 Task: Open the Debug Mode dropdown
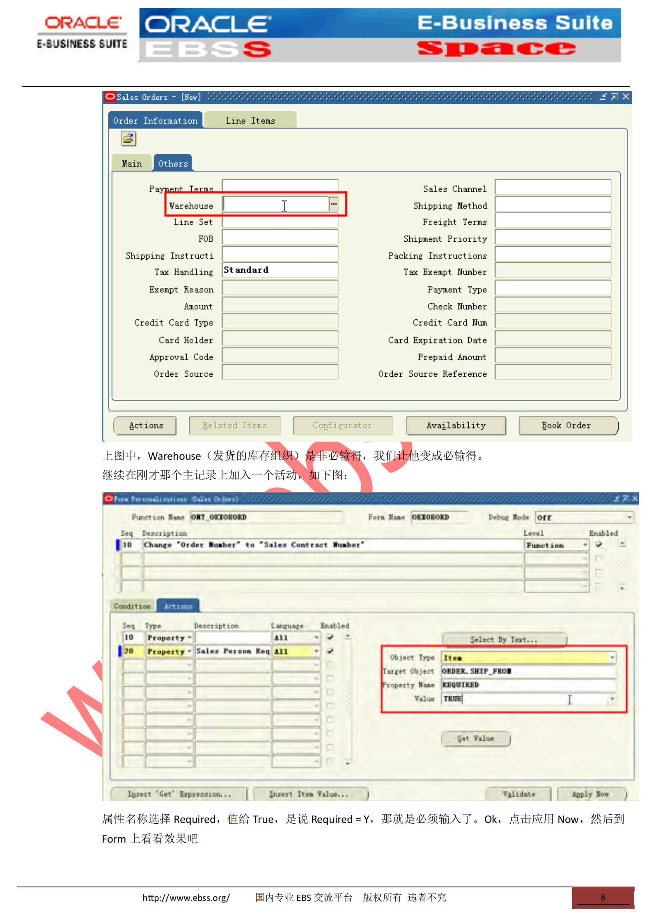point(629,517)
